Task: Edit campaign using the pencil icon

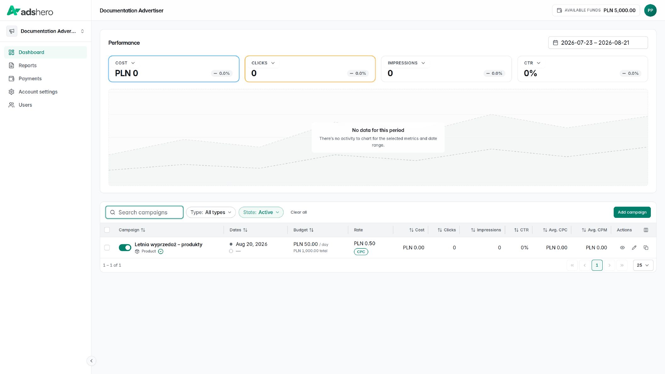Action: [634, 248]
